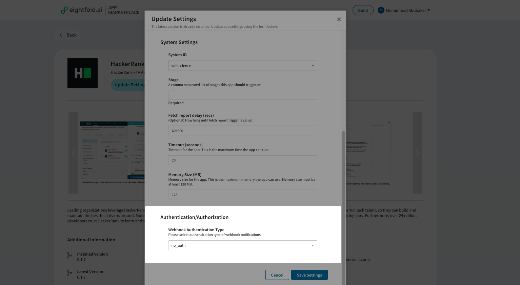Click Authentication/Authorization heading
Screen dimensions: 520x285
tap(195, 217)
